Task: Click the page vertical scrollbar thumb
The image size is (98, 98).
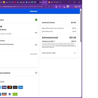Action: (81, 26)
